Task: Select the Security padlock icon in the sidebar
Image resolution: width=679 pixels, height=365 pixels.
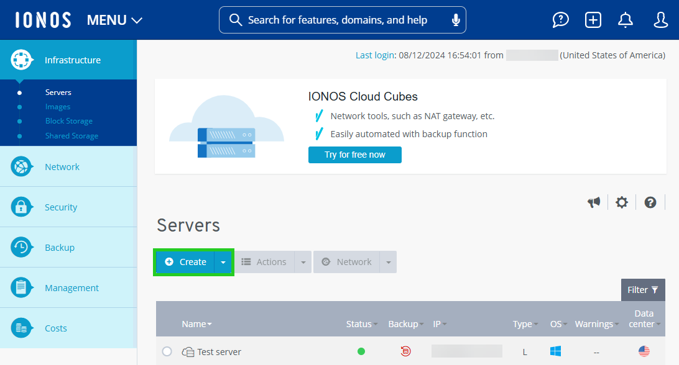Action: (22, 206)
